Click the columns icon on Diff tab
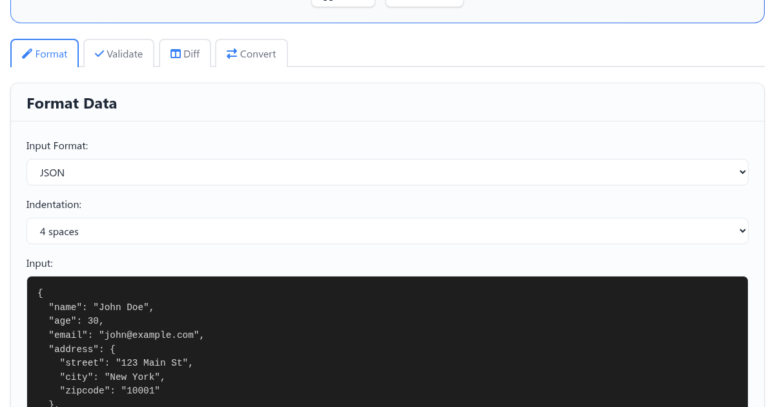The width and height of the screenshot is (775, 407). pyautogui.click(x=176, y=54)
